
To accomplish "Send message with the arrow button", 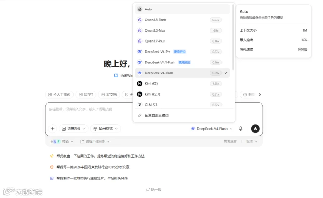I will (x=255, y=129).
